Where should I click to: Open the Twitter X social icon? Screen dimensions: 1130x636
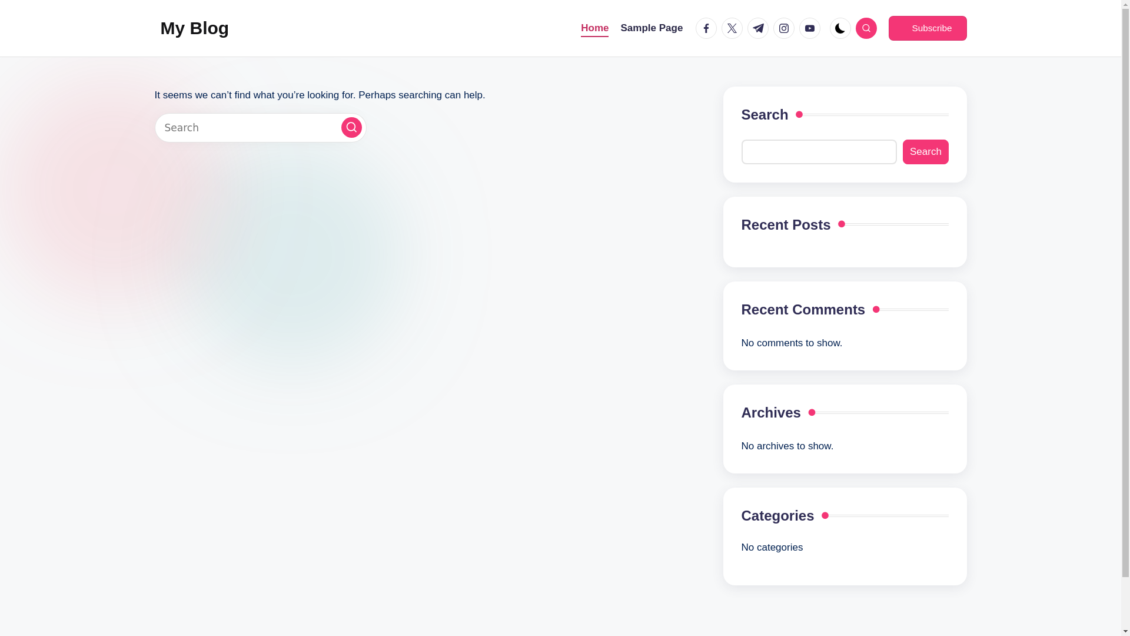pyautogui.click(x=732, y=28)
